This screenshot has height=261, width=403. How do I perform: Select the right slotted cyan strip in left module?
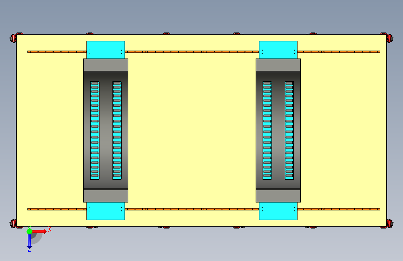click(117, 130)
